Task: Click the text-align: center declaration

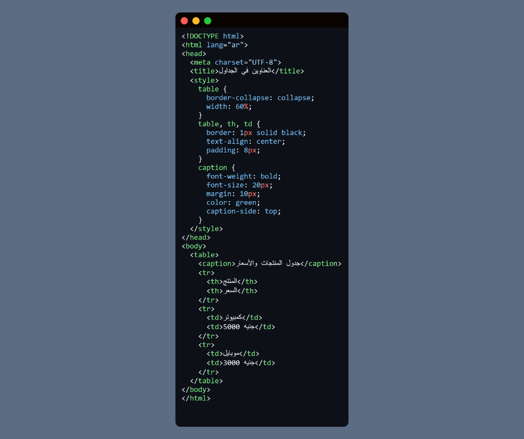Action: (x=245, y=142)
